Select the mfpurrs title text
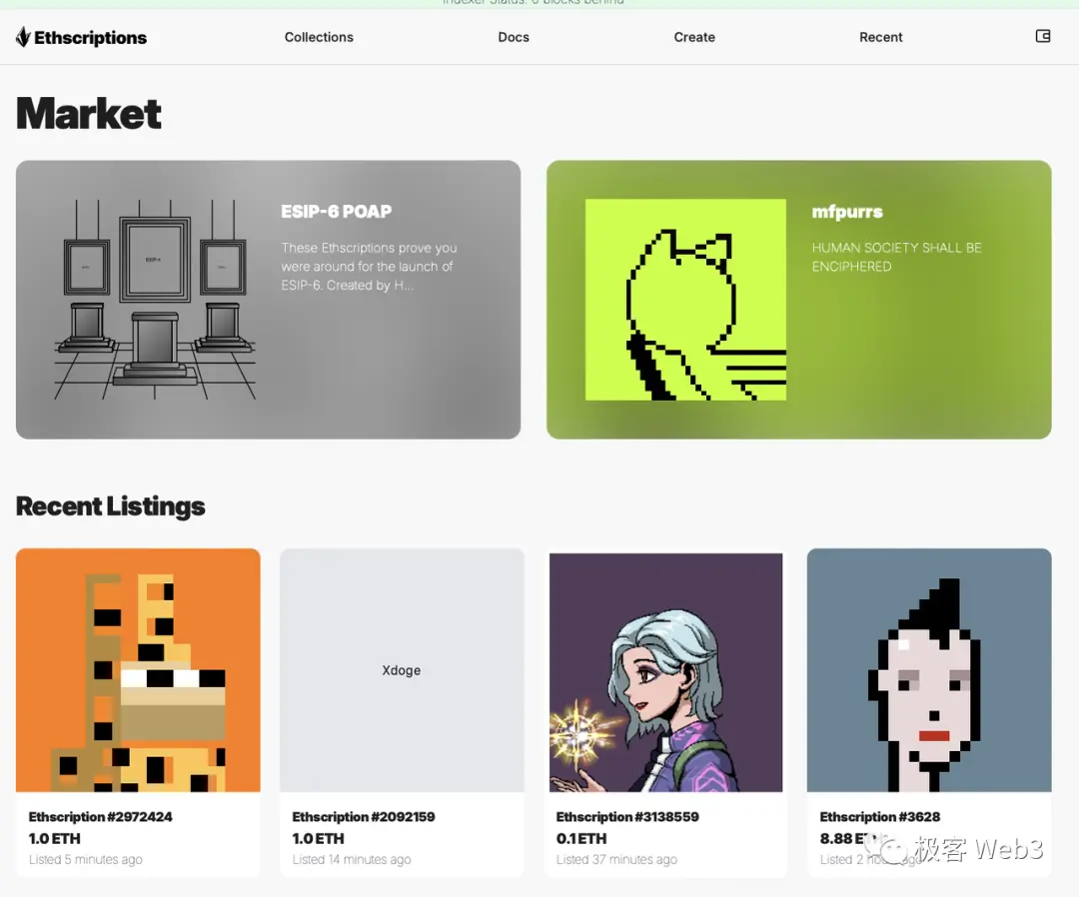1079x897 pixels. pyautogui.click(x=847, y=212)
